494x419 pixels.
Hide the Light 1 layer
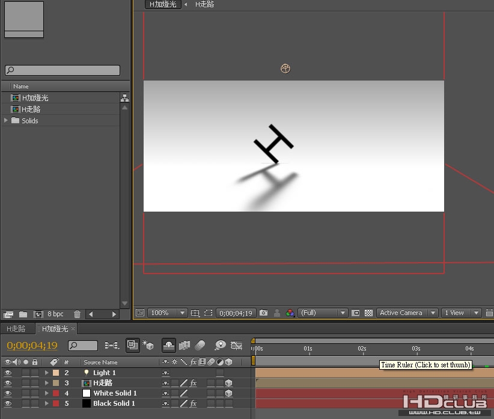pyautogui.click(x=8, y=373)
